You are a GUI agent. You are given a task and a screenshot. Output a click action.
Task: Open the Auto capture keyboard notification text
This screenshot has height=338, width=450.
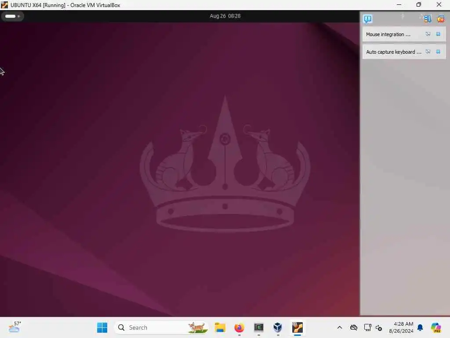pos(393,52)
